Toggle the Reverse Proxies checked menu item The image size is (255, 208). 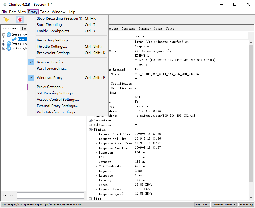coord(67,62)
